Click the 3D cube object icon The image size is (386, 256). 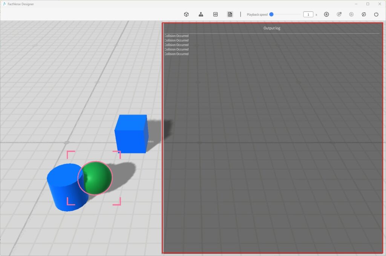click(186, 14)
